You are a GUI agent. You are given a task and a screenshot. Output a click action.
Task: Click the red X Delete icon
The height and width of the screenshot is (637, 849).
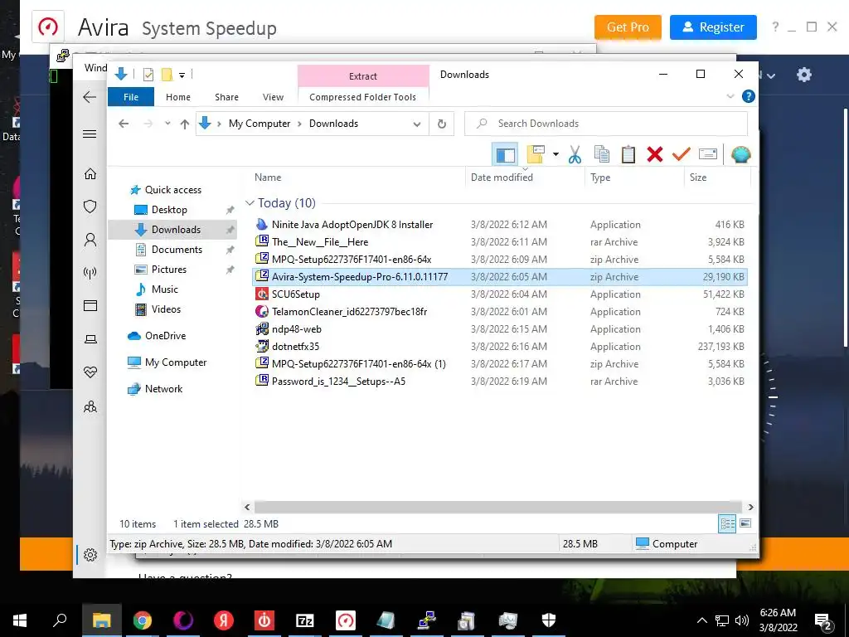click(x=655, y=155)
